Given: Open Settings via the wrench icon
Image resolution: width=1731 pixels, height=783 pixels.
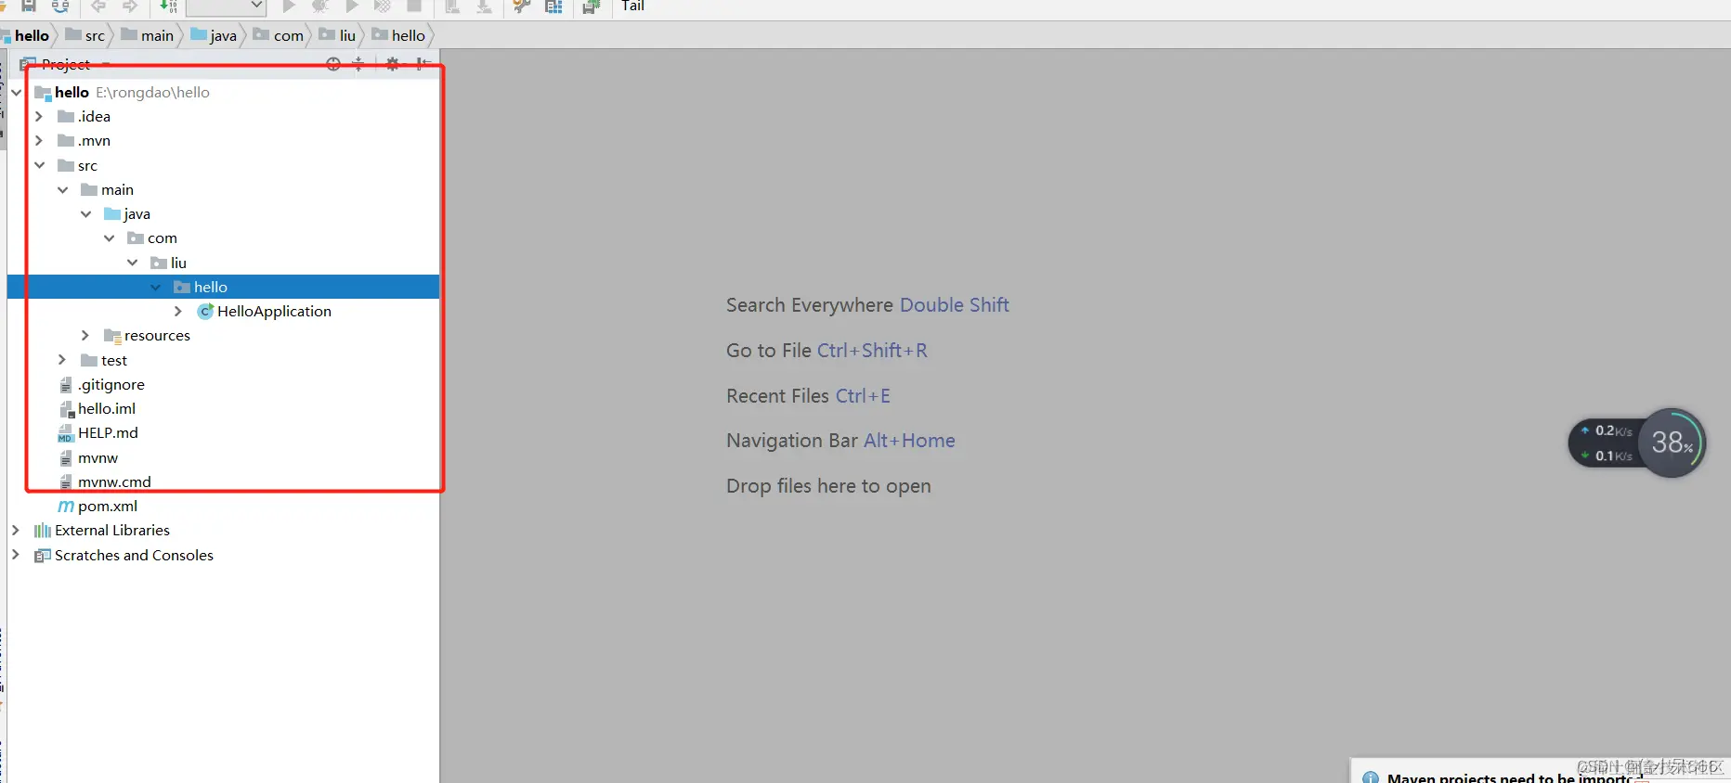Looking at the screenshot, I should [522, 6].
